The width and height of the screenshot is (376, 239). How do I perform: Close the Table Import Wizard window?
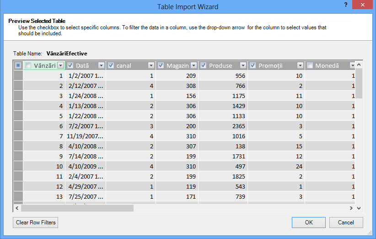point(362,5)
